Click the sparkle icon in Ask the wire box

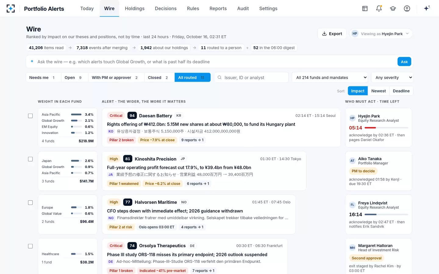pyautogui.click(x=32, y=61)
